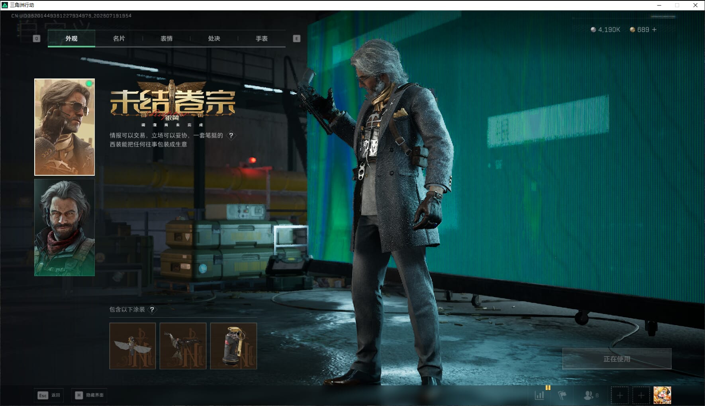Open the help icon next to 包含以下涂装
Viewport: 705px width, 406px height.
(152, 310)
